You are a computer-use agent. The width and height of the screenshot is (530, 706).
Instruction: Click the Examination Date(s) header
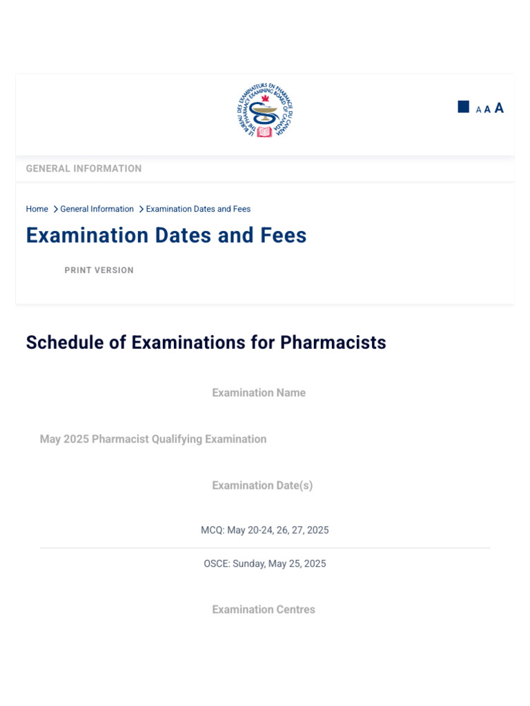coord(262,485)
